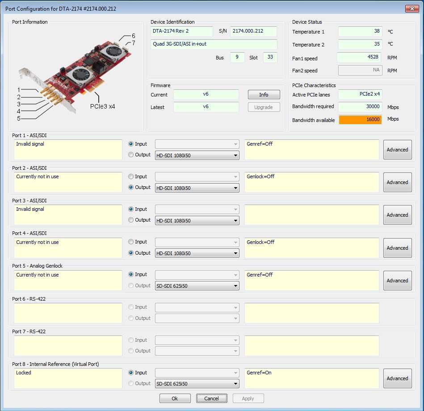Open Port 3 HD-SDI 1080i50 output dropdown
The image size is (424, 411).
click(197, 221)
